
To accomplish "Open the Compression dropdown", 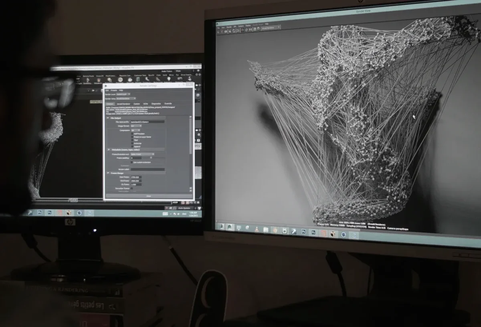I will coord(135,130).
